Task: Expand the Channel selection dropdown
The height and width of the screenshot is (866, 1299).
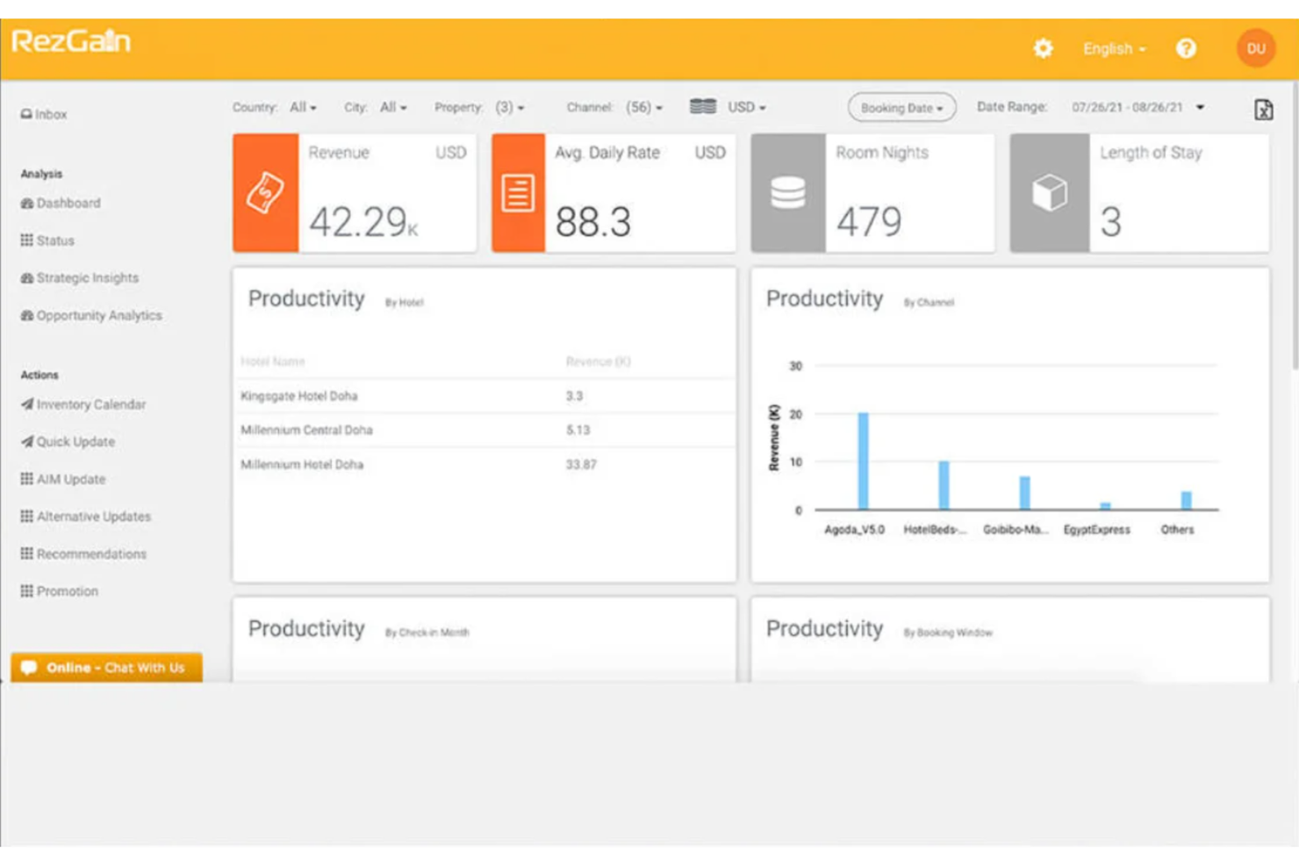Action: coord(642,107)
